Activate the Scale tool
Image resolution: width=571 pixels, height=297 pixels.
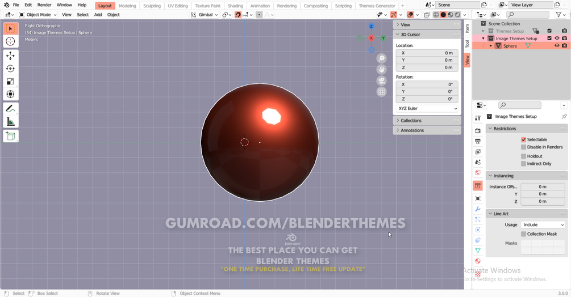11,81
